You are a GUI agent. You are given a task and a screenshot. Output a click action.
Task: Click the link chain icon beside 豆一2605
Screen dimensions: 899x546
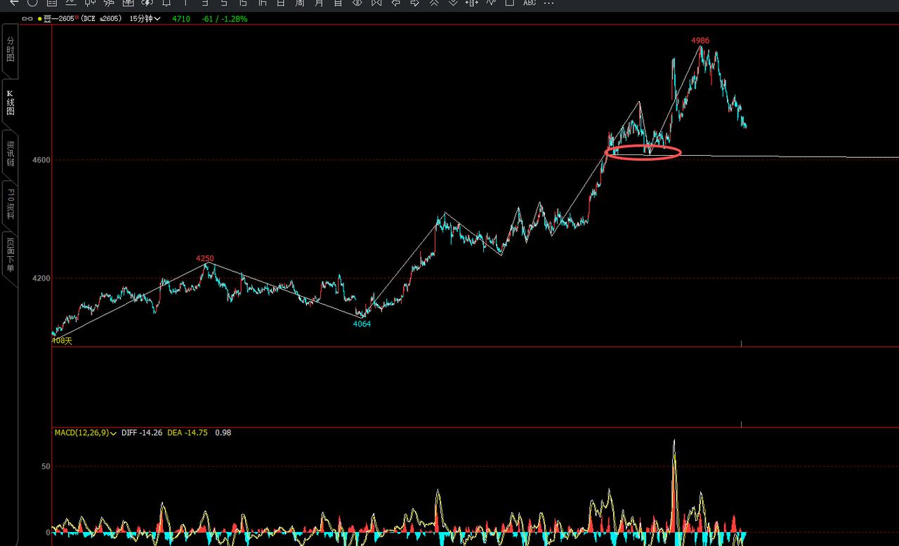(x=28, y=19)
